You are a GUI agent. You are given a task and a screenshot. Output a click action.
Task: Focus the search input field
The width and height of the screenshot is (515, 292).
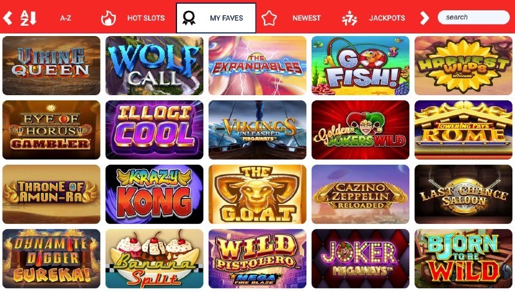tap(474, 17)
